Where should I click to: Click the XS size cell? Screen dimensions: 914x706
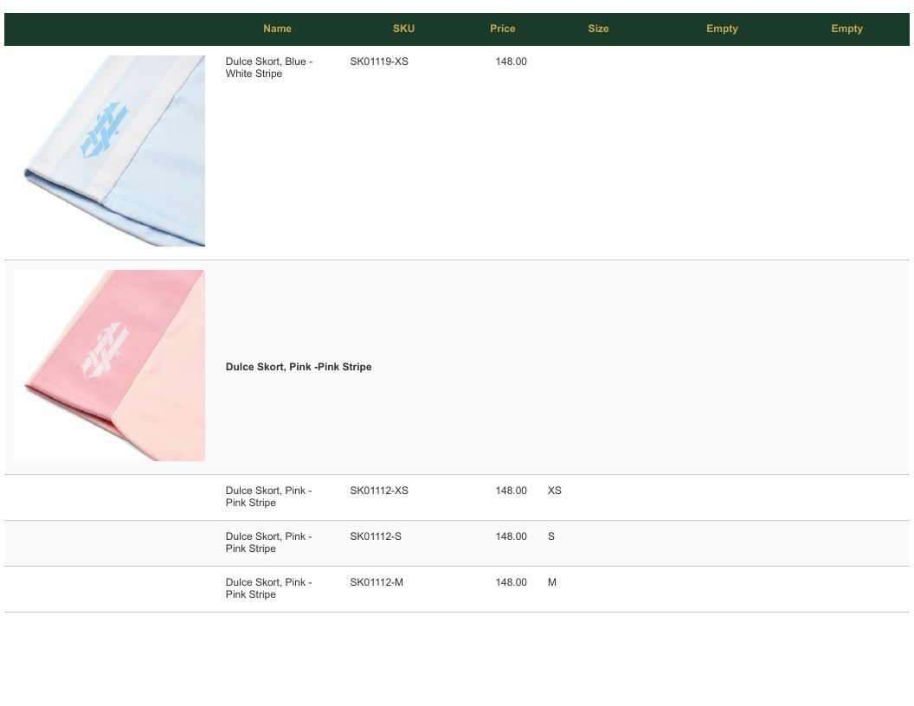pos(554,491)
